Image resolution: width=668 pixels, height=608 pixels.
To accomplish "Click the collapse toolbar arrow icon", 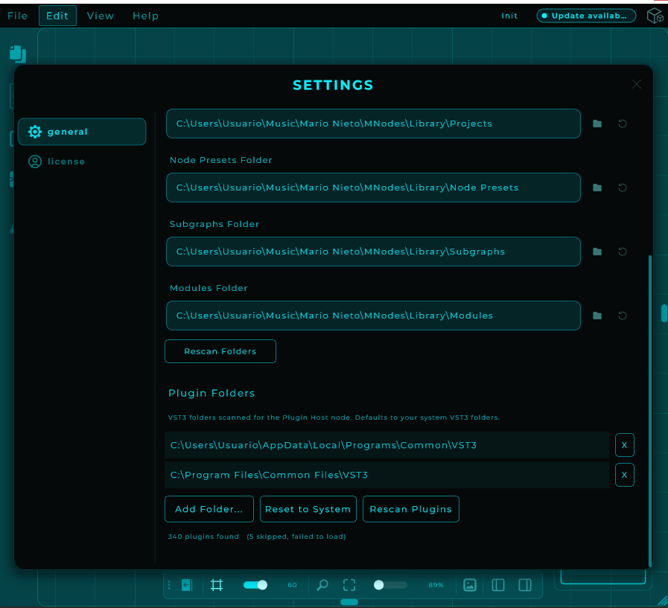I will coord(187,585).
